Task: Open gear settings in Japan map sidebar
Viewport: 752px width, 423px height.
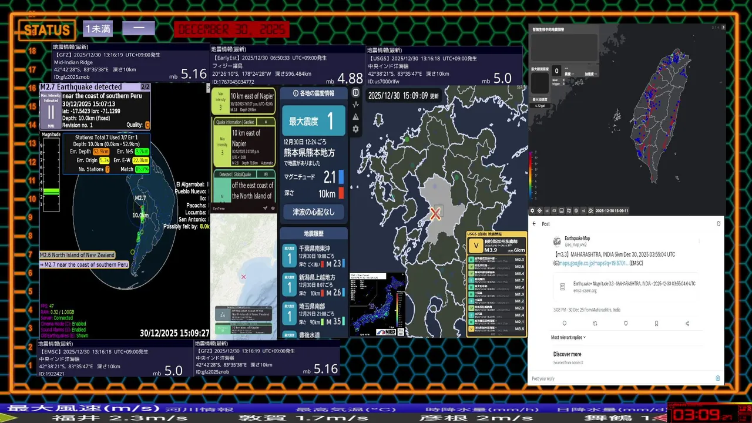Action: point(355,129)
